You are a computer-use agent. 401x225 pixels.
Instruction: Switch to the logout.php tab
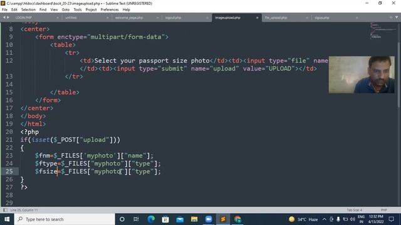click(x=173, y=17)
